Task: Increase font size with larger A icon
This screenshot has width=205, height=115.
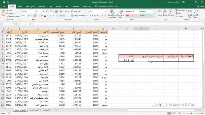Action: (44, 11)
